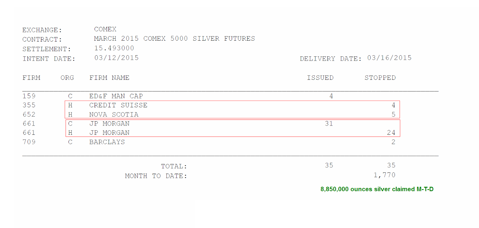Click the STOPPED column header
Screen dimensions: 479x228
[x=380, y=78]
